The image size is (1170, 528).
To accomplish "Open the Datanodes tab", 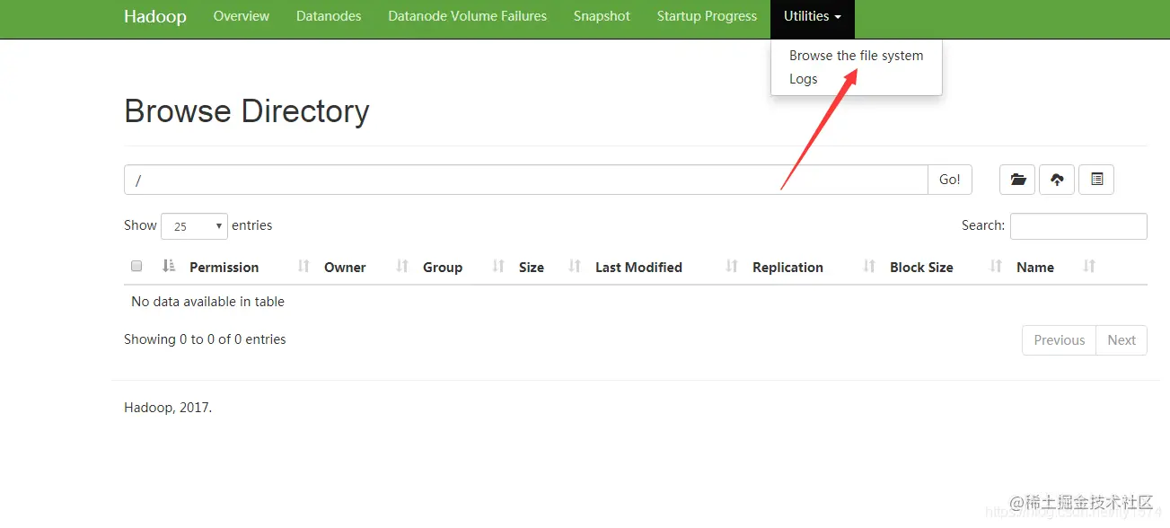I will (x=329, y=16).
